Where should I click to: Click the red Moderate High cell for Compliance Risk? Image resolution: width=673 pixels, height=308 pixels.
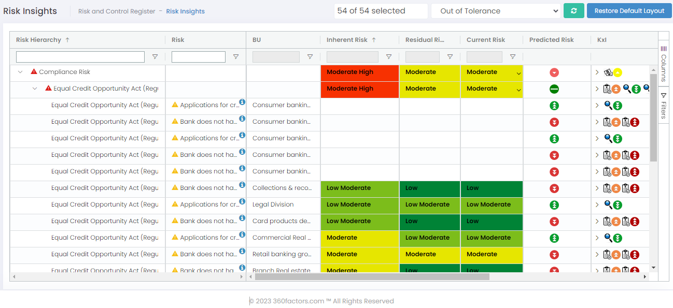click(x=360, y=72)
